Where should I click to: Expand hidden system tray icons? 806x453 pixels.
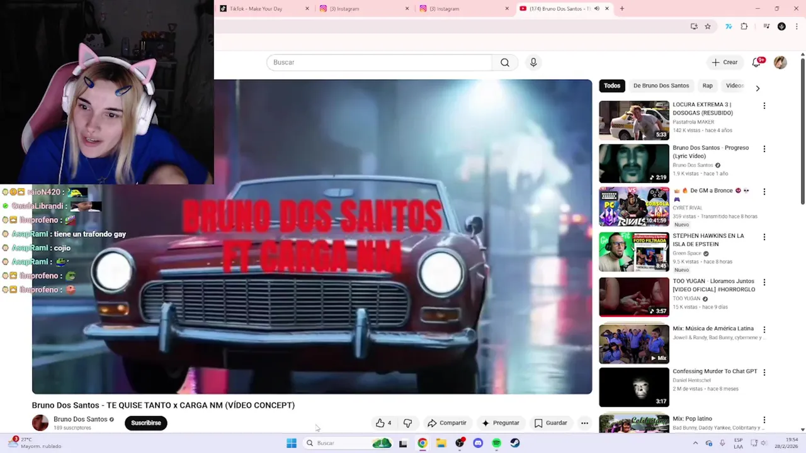pyautogui.click(x=695, y=443)
